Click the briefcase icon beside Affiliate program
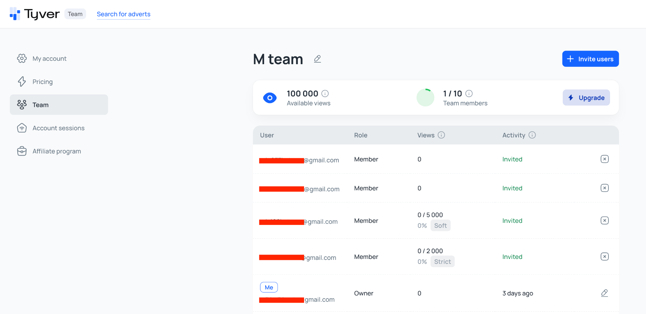Image resolution: width=646 pixels, height=314 pixels. point(22,151)
